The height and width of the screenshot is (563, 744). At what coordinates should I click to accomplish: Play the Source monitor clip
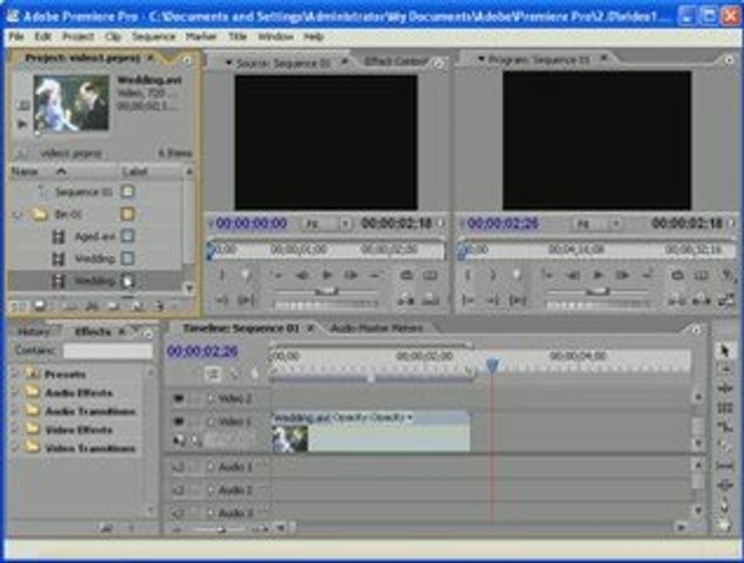[327, 274]
